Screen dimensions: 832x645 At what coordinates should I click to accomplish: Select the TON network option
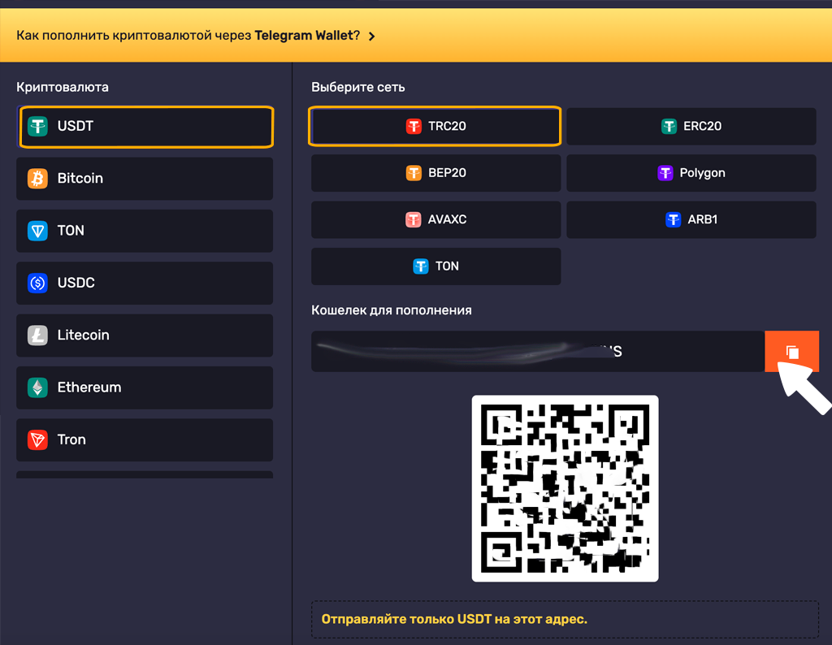(436, 266)
